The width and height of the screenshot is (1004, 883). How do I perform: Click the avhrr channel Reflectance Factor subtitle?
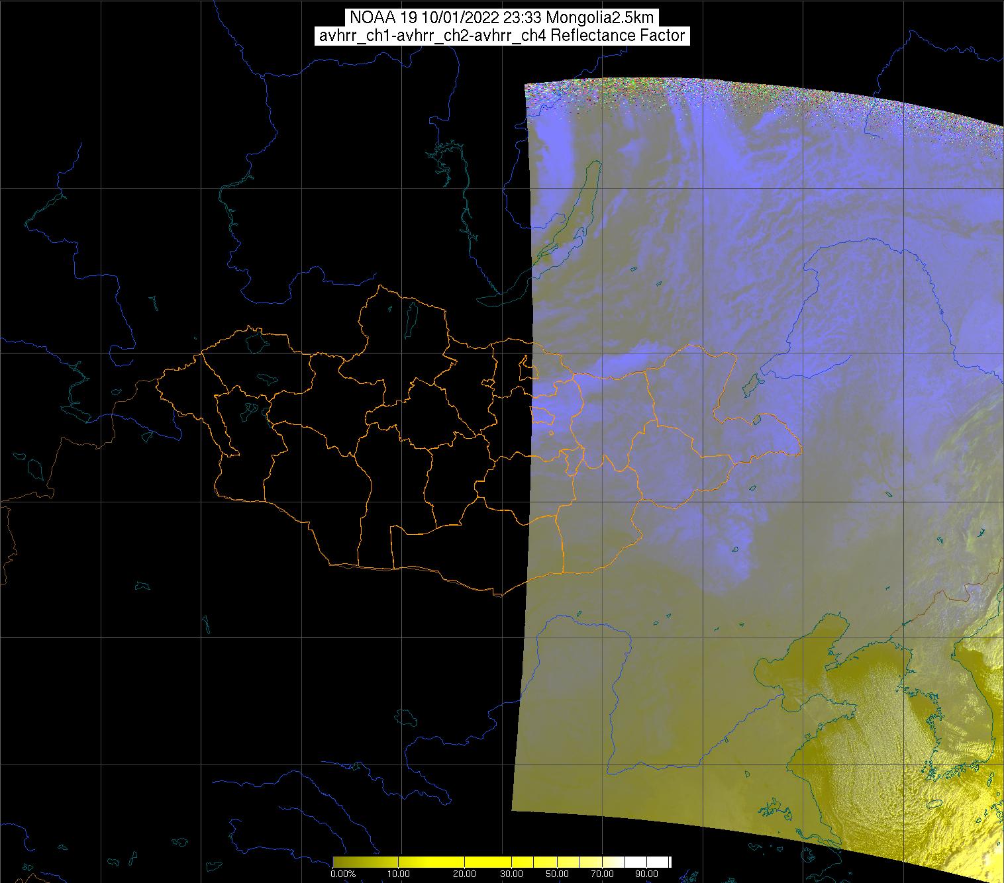(x=501, y=36)
